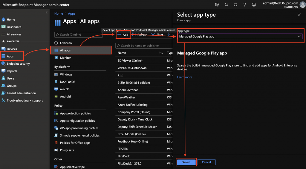
Task: Open App protection policies
Action: click(75, 113)
